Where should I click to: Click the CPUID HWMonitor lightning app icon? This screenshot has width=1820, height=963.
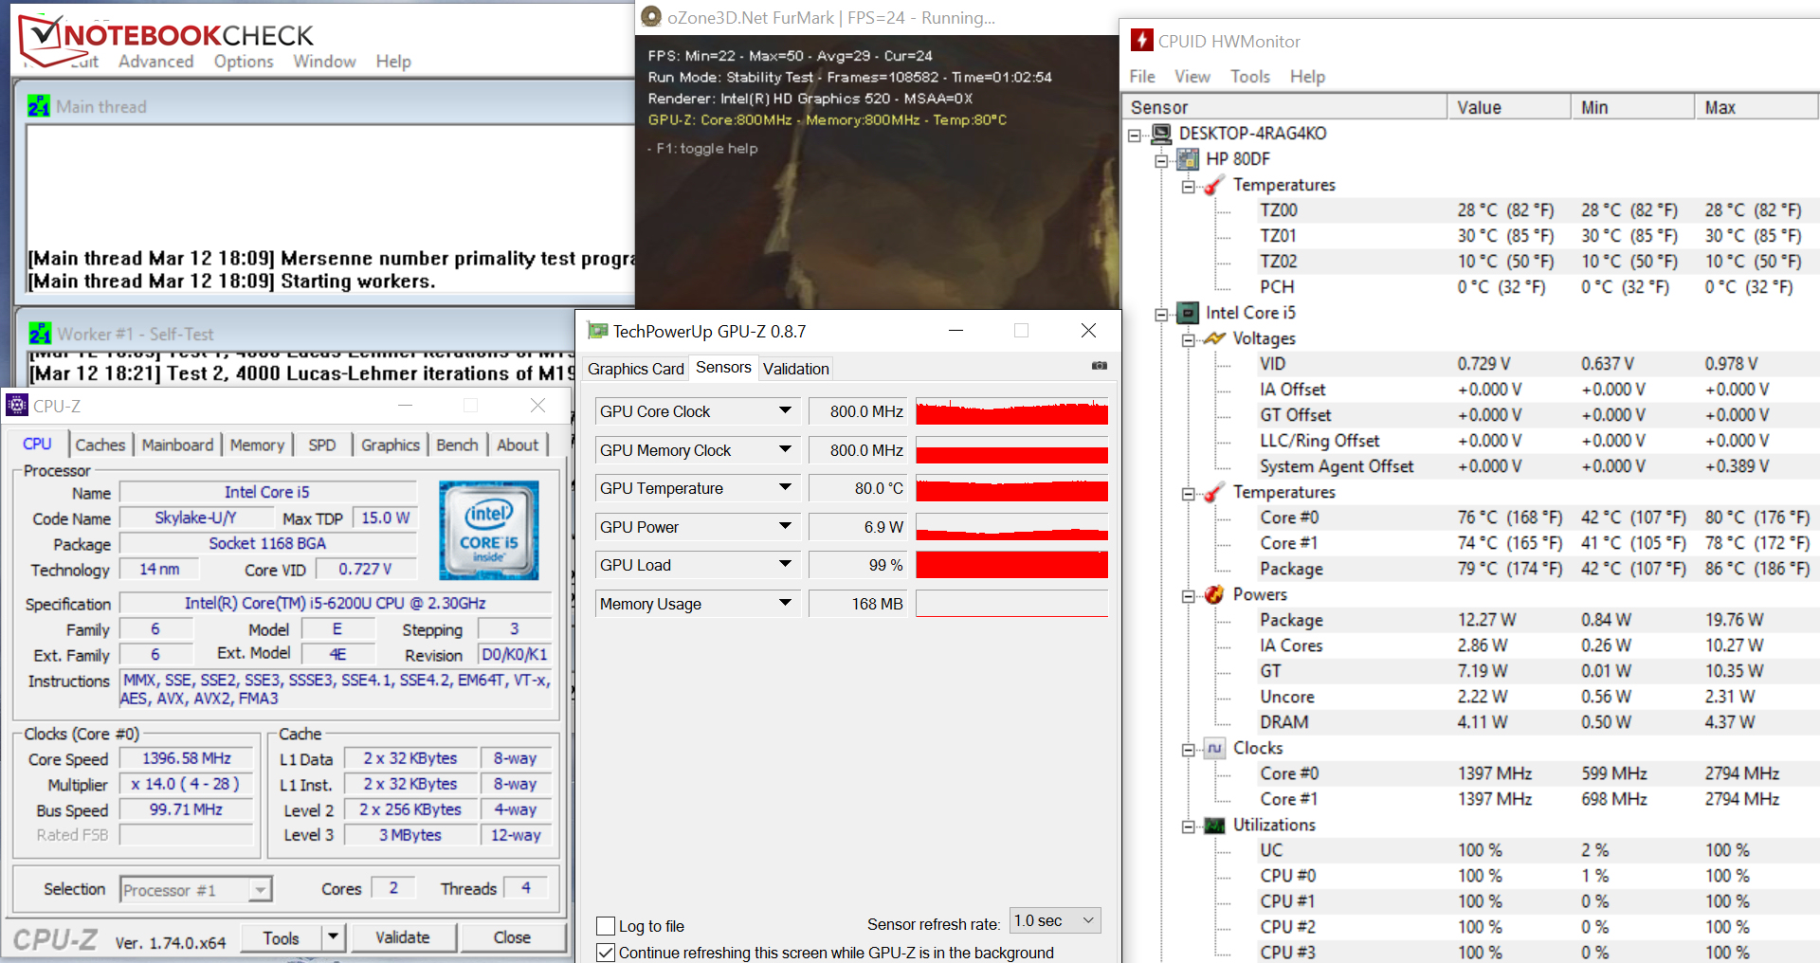point(1142,41)
